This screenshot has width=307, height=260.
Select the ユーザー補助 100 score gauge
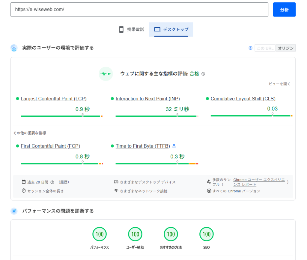(x=135, y=234)
